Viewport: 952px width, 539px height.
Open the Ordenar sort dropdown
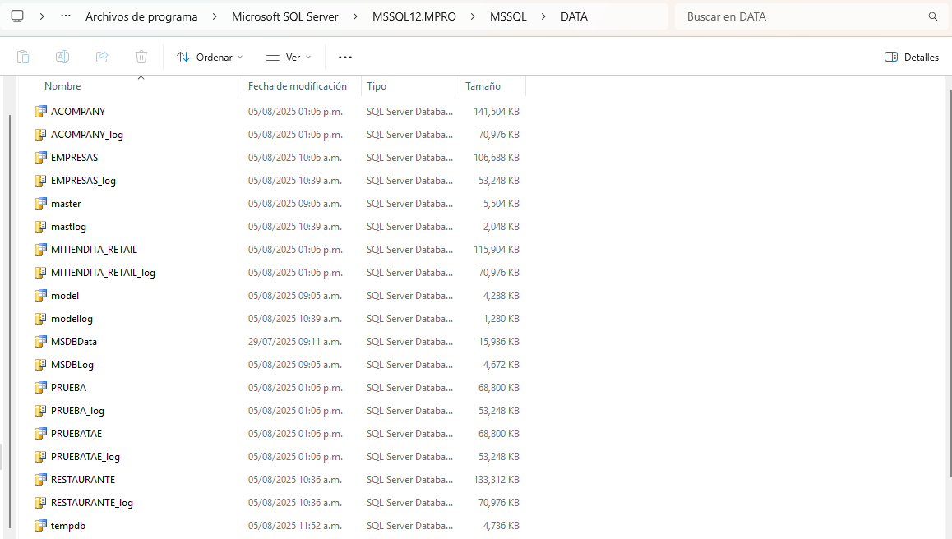pyautogui.click(x=210, y=57)
